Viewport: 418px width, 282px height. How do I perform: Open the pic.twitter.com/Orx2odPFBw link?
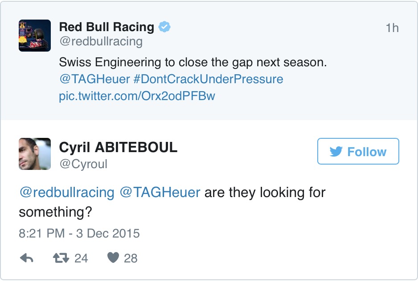(137, 96)
